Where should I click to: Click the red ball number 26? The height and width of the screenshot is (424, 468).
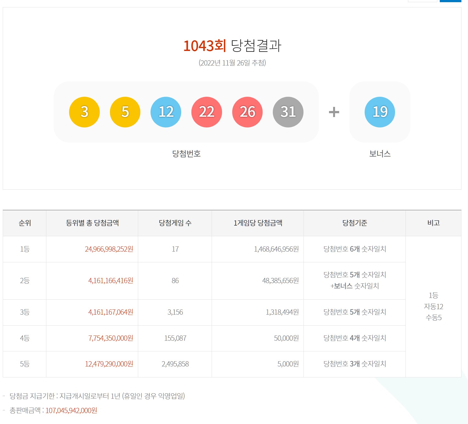pos(247,112)
